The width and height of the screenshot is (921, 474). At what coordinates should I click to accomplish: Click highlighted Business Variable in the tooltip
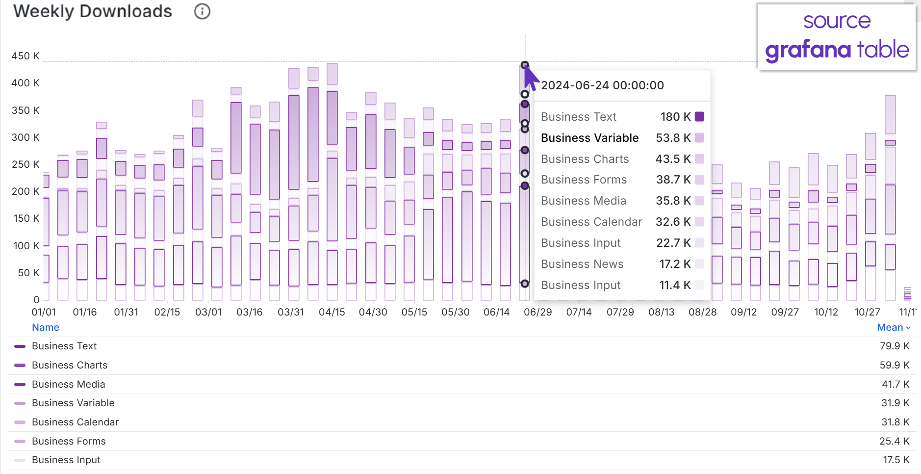pyautogui.click(x=590, y=138)
